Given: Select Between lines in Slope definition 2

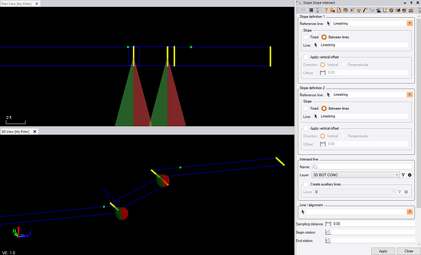Looking at the screenshot, I should (x=324, y=109).
